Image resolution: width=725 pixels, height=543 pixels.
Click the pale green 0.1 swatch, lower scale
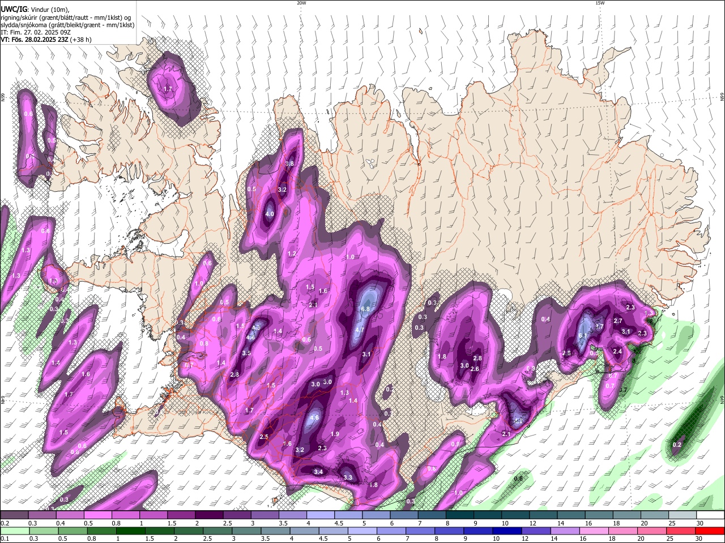(x=14, y=531)
